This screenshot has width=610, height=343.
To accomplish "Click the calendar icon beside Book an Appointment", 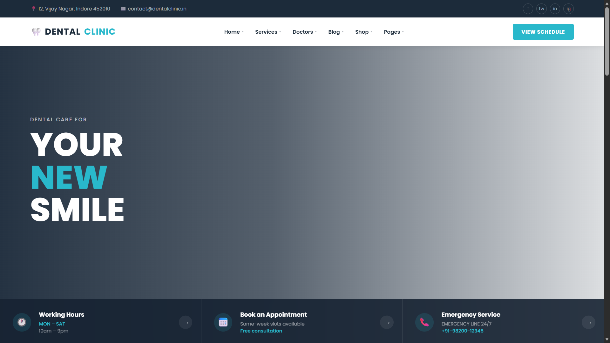I will [223, 322].
